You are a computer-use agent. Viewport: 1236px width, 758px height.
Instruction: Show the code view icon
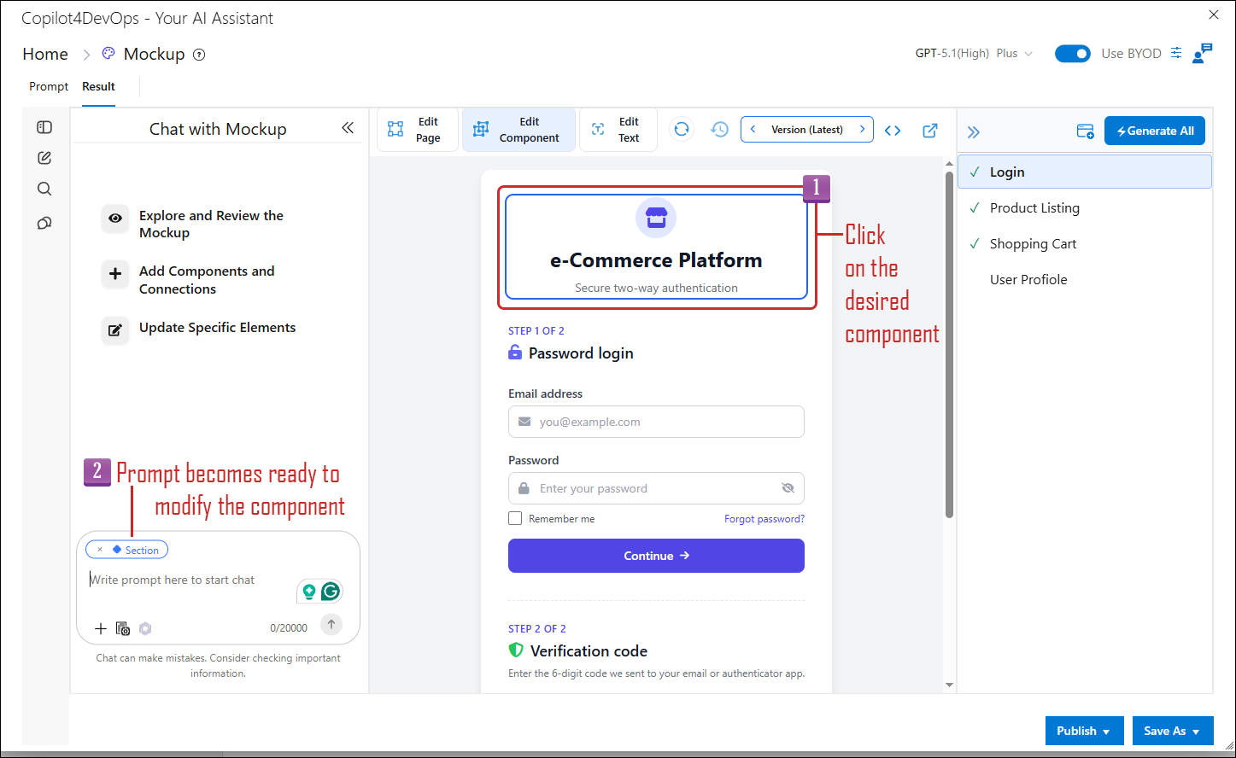893,131
